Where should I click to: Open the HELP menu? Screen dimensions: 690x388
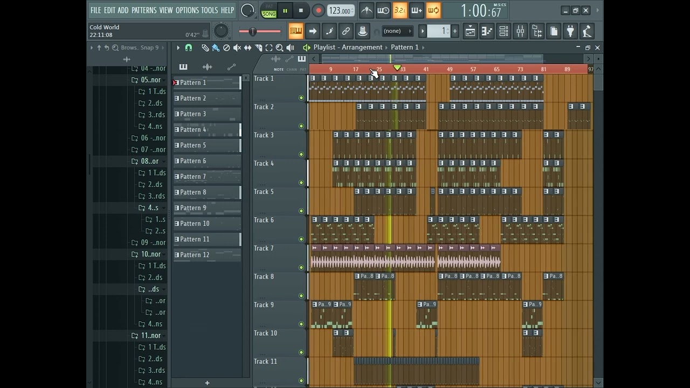pos(227,10)
